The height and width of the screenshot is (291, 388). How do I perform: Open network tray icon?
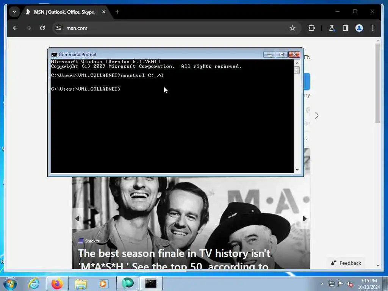[331, 284]
